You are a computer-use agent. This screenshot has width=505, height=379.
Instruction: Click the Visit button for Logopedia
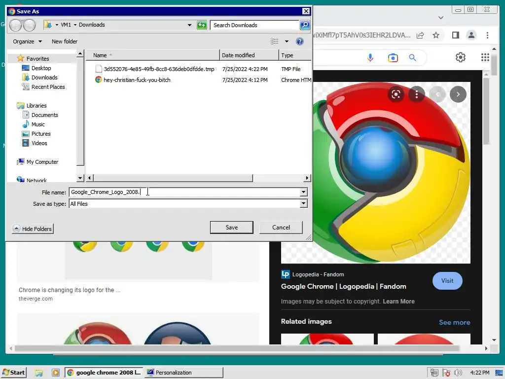[447, 281]
